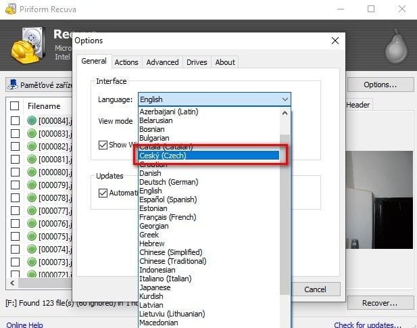Select Lietuviu (Lithuanian) language
This screenshot has height=328, width=417.
click(x=209, y=314)
